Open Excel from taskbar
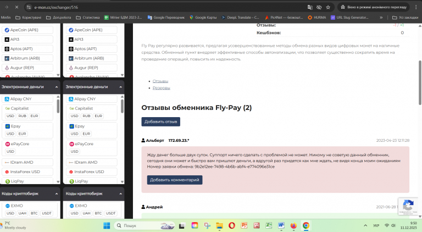422x232 pixels. click(269, 225)
